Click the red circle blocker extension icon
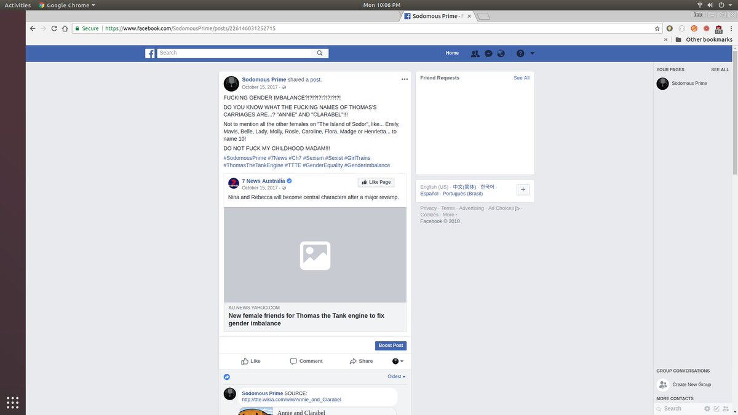The width and height of the screenshot is (738, 415). [706, 28]
